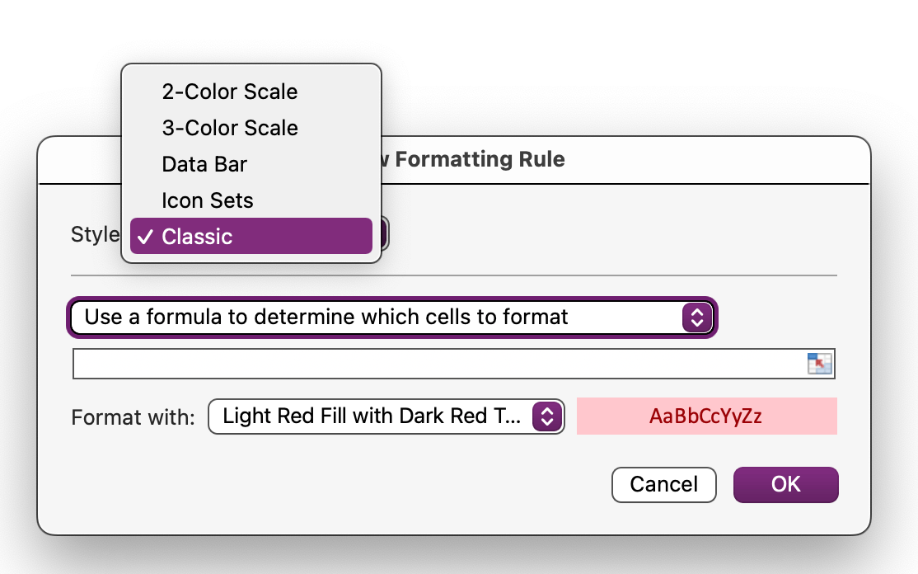Screen dimensions: 918x574
Task: Click the AaBbCcYyZz format preview swatch
Action: pyautogui.click(x=706, y=416)
